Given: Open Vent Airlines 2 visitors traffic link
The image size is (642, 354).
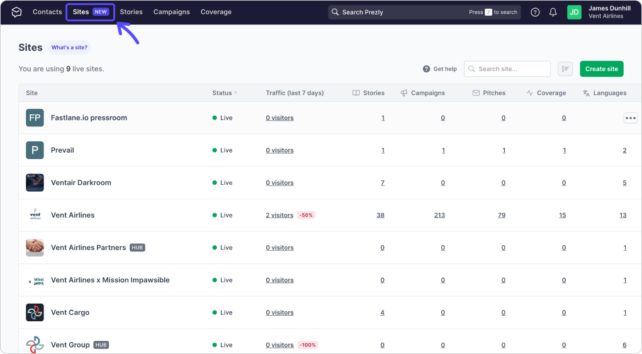Looking at the screenshot, I should [x=279, y=215].
